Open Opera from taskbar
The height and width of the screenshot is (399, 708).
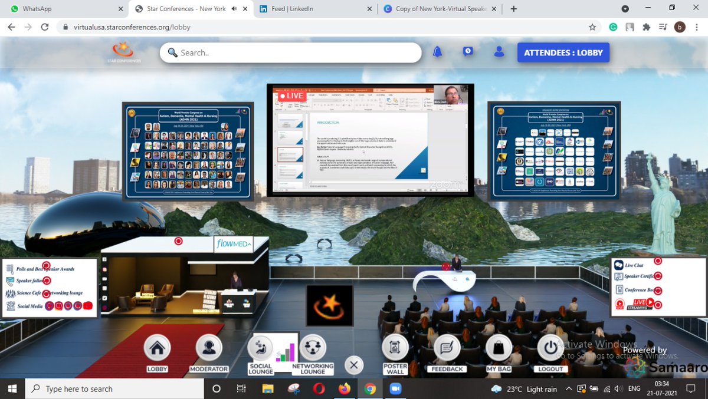[319, 388]
